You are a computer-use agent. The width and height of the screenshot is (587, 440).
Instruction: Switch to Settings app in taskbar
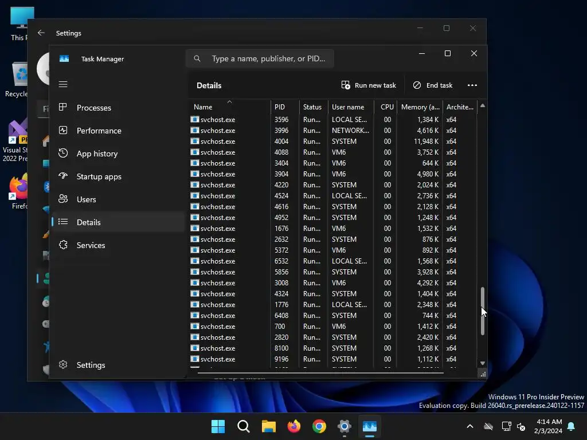(344, 426)
